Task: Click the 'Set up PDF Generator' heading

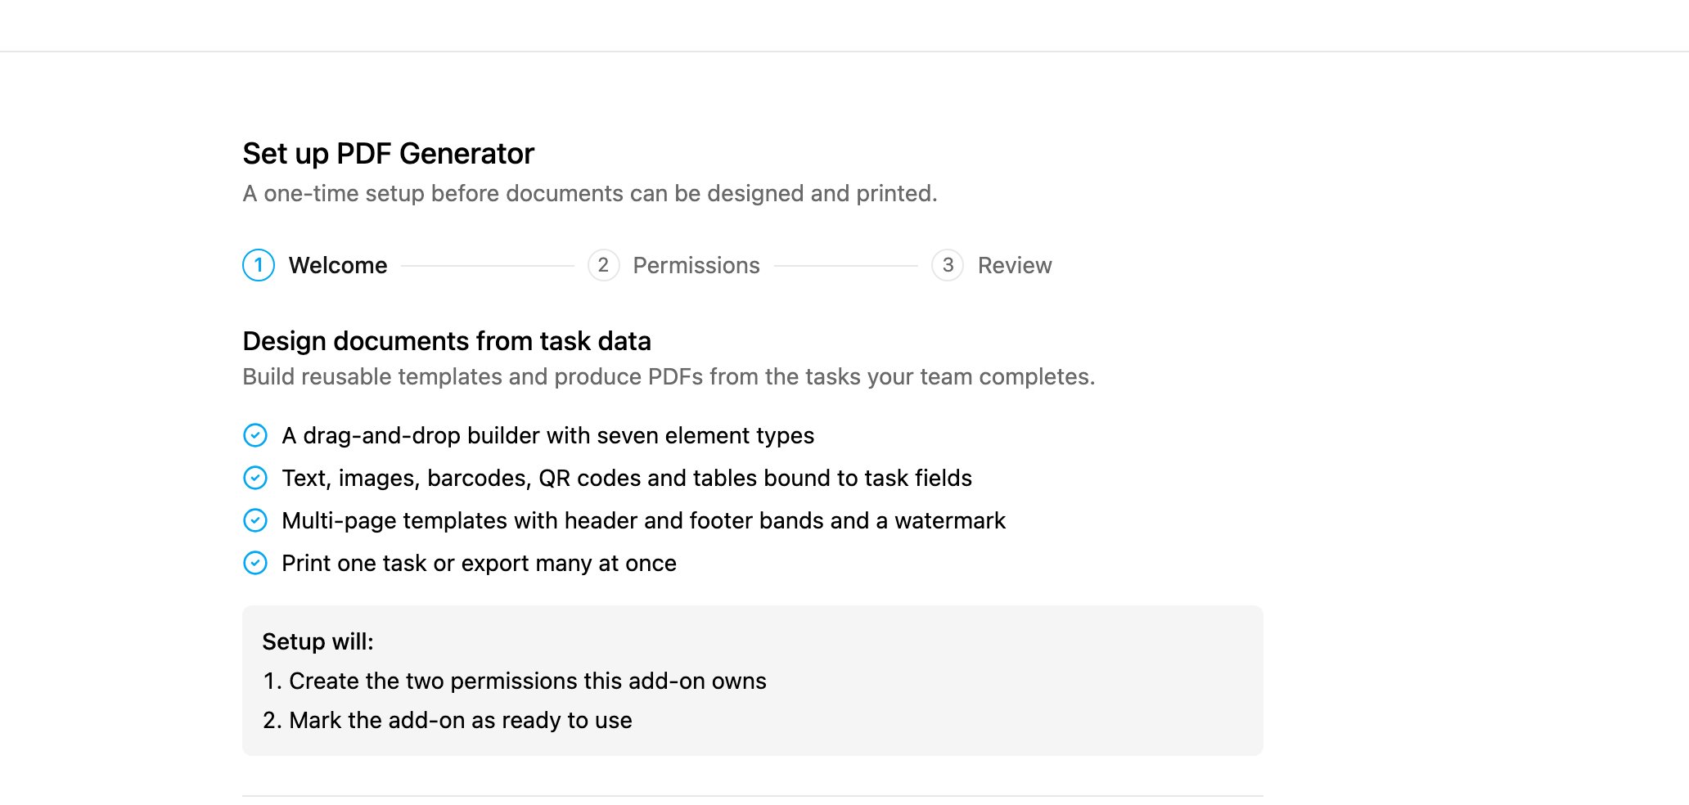Action: coord(389,154)
